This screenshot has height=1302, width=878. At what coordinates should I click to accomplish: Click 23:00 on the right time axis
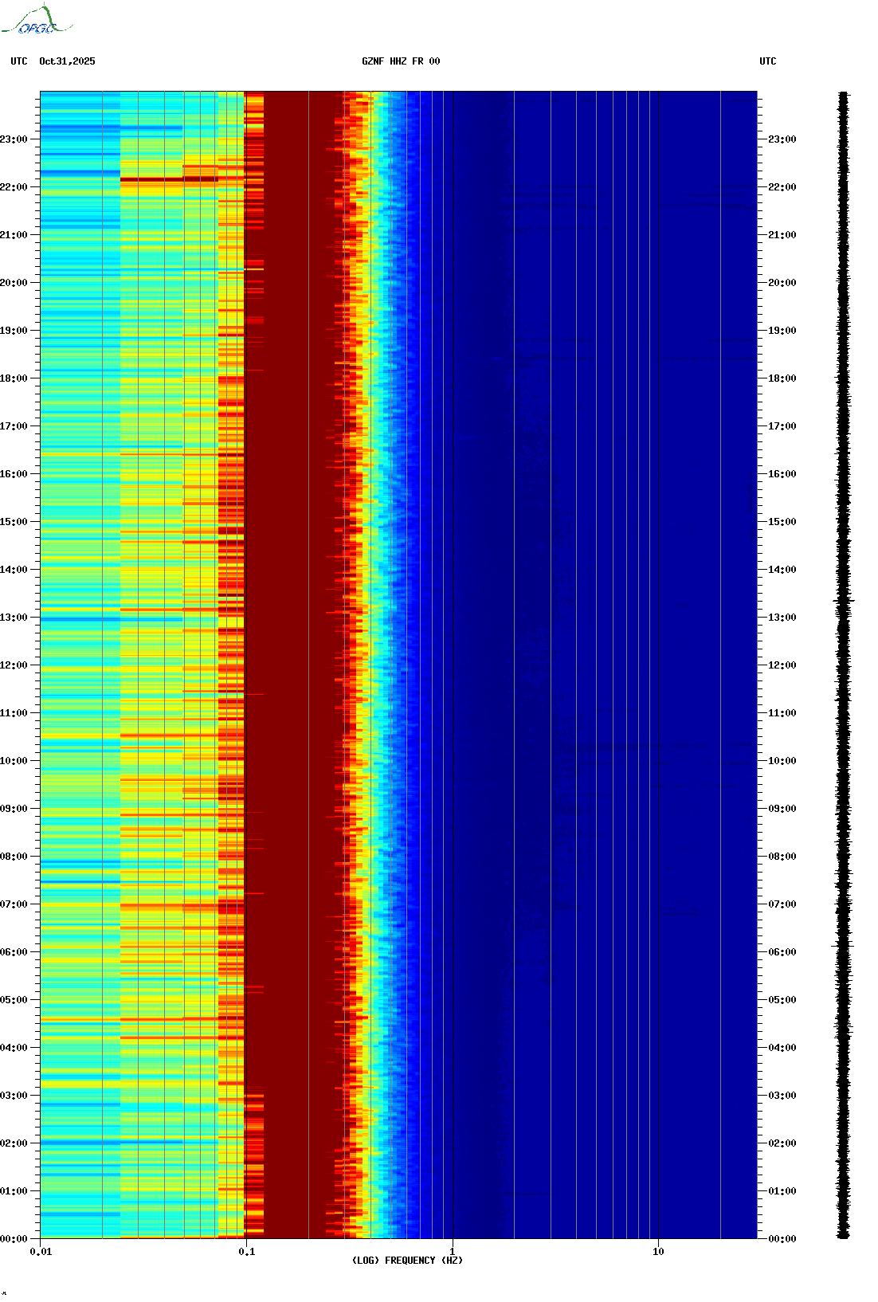click(x=782, y=139)
